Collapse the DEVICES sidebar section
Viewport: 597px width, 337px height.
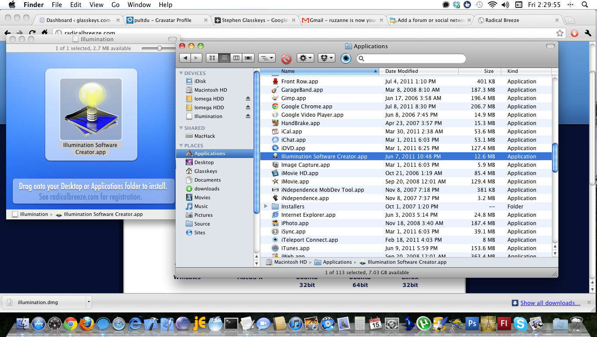[x=180, y=73]
